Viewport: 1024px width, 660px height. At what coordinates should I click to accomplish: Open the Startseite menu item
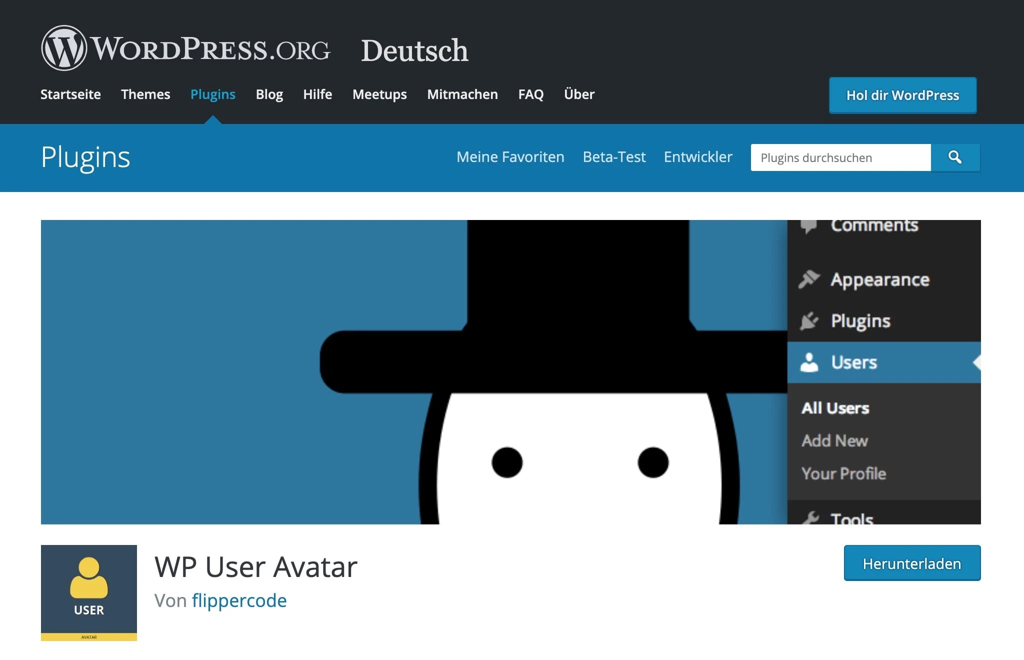[x=70, y=94]
